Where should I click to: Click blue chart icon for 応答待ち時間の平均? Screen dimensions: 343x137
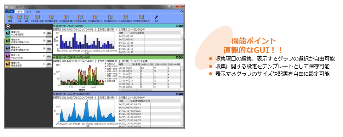tap(8, 49)
